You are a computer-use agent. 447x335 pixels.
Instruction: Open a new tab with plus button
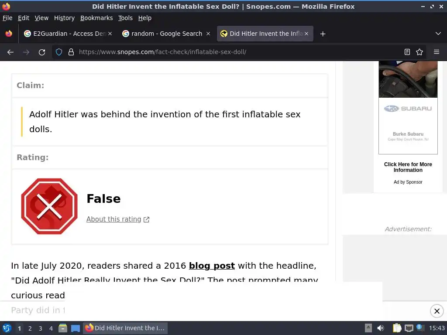tap(323, 34)
